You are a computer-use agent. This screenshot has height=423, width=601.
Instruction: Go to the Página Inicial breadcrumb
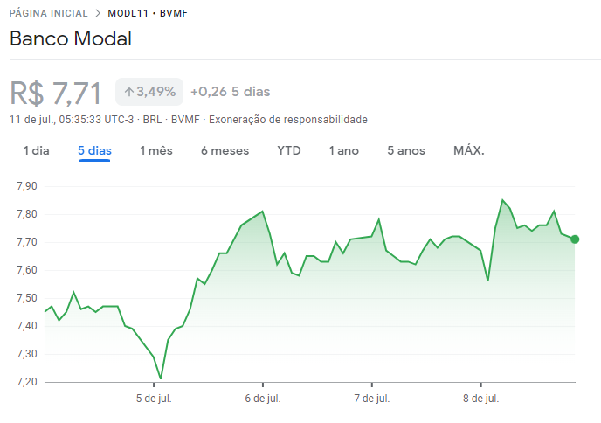[48, 13]
